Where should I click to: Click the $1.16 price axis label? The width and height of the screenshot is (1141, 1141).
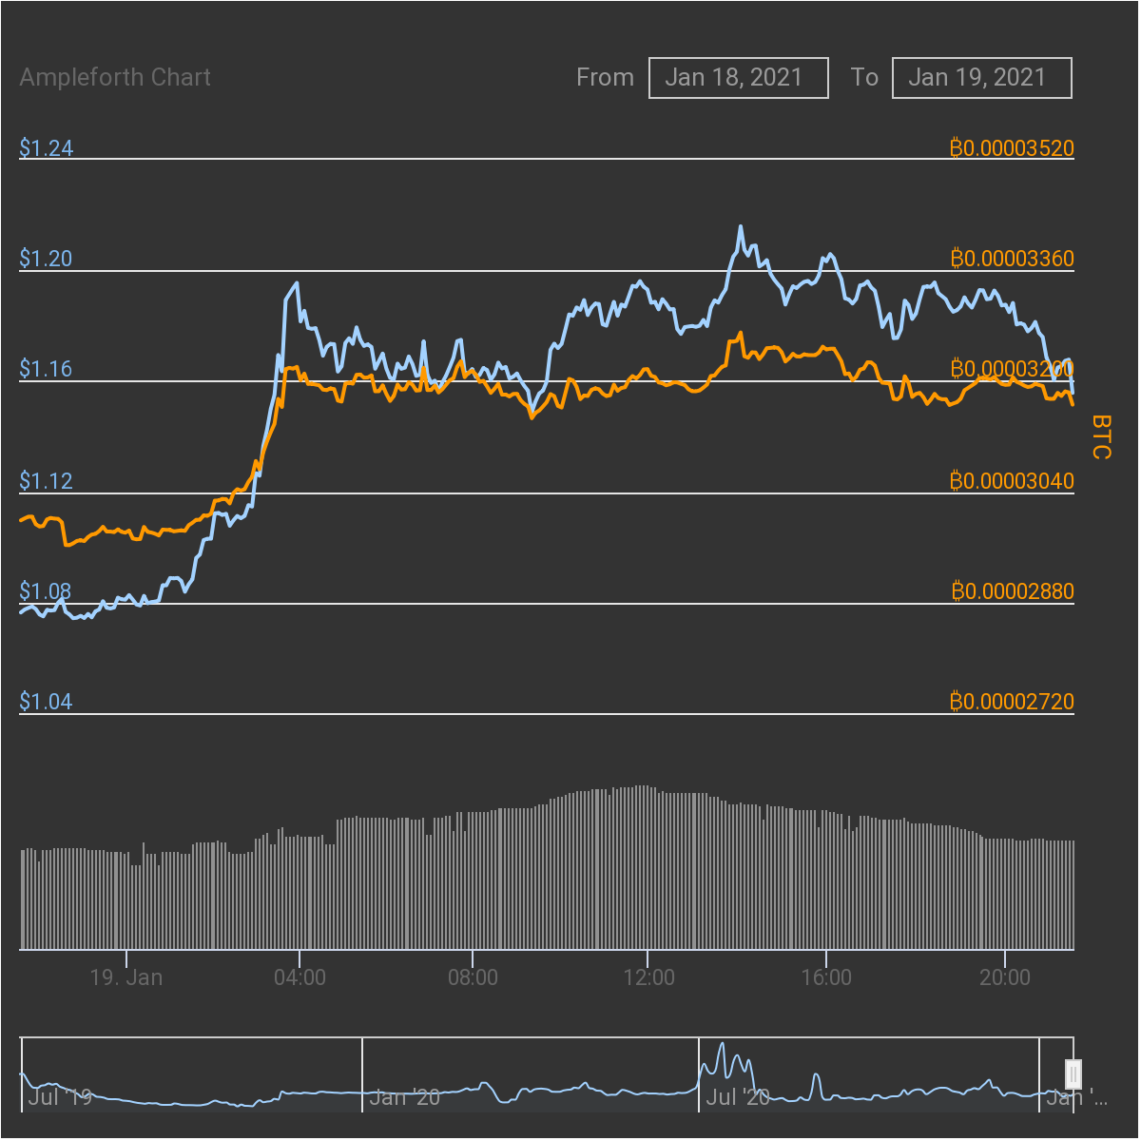47,369
